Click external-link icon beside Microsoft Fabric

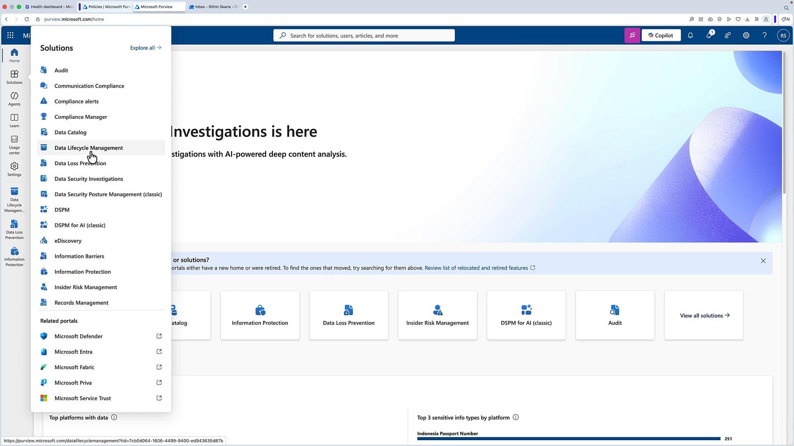159,367
